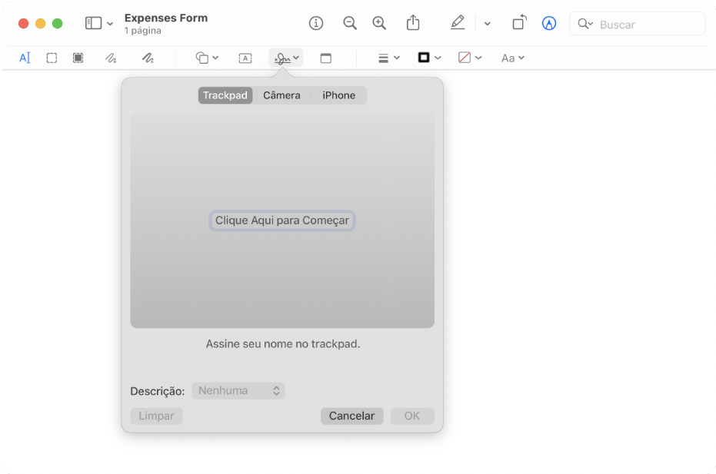716x474 pixels.
Task: Open the text style Aa menu
Action: pos(512,58)
